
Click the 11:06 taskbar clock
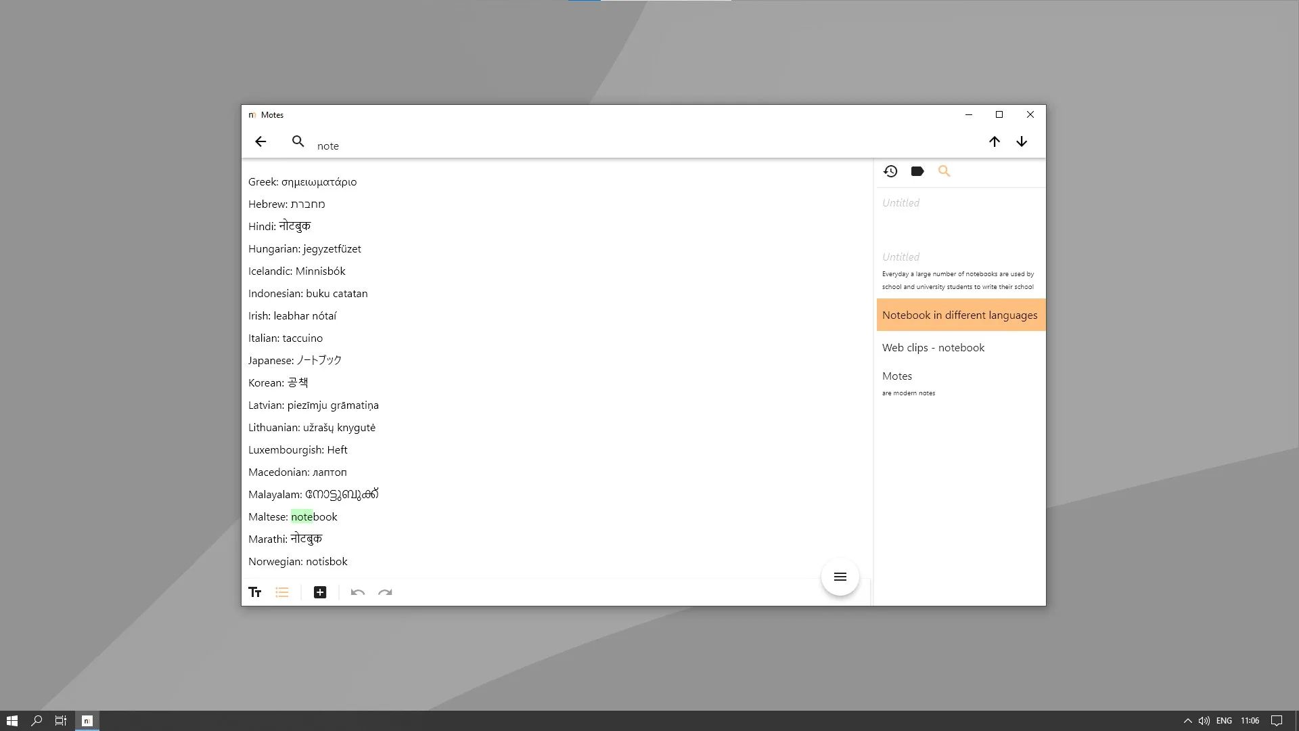pos(1250,721)
